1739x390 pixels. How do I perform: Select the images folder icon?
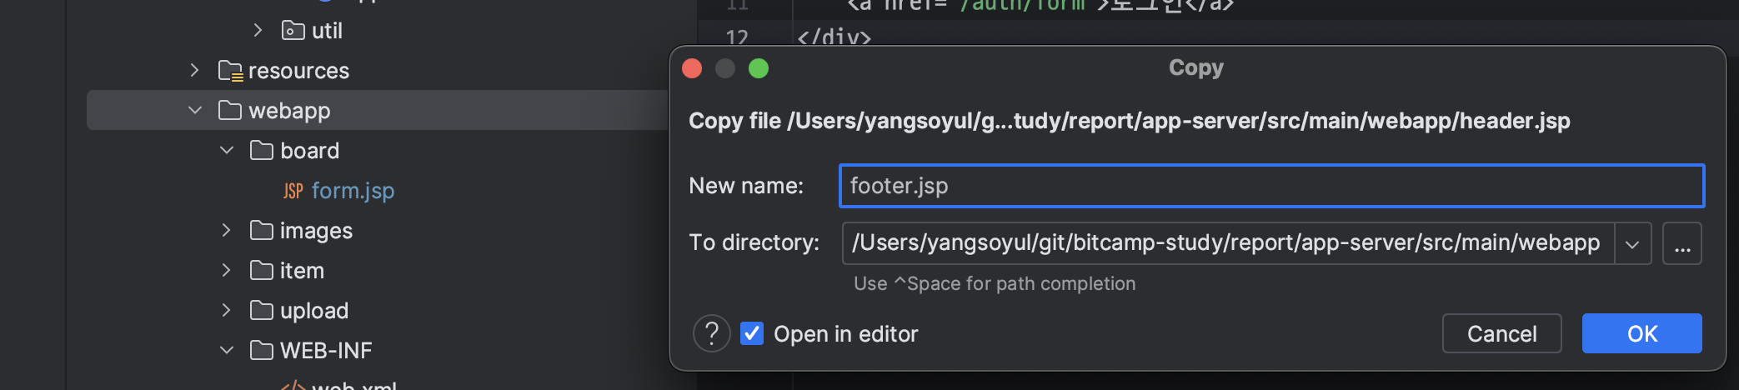pos(262,230)
